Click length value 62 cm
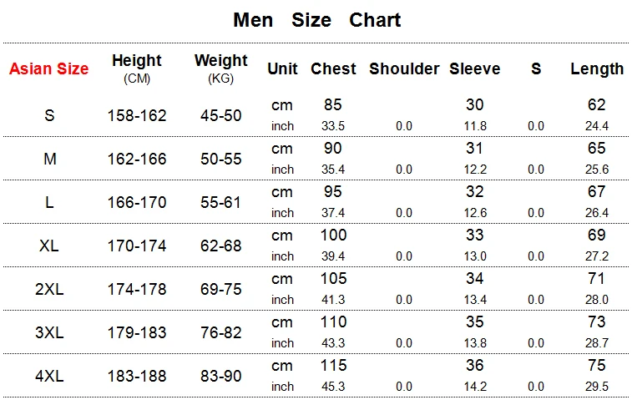 point(597,105)
